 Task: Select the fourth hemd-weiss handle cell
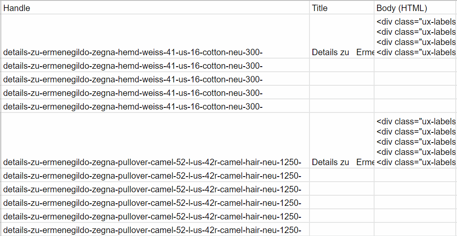(155, 92)
